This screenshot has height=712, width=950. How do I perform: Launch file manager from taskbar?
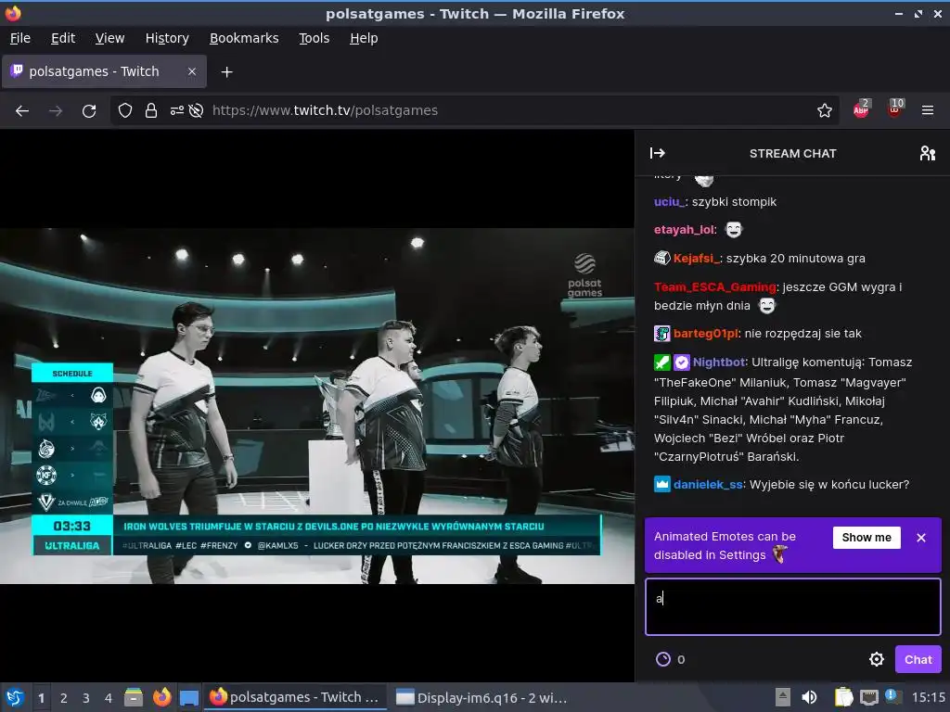click(134, 697)
